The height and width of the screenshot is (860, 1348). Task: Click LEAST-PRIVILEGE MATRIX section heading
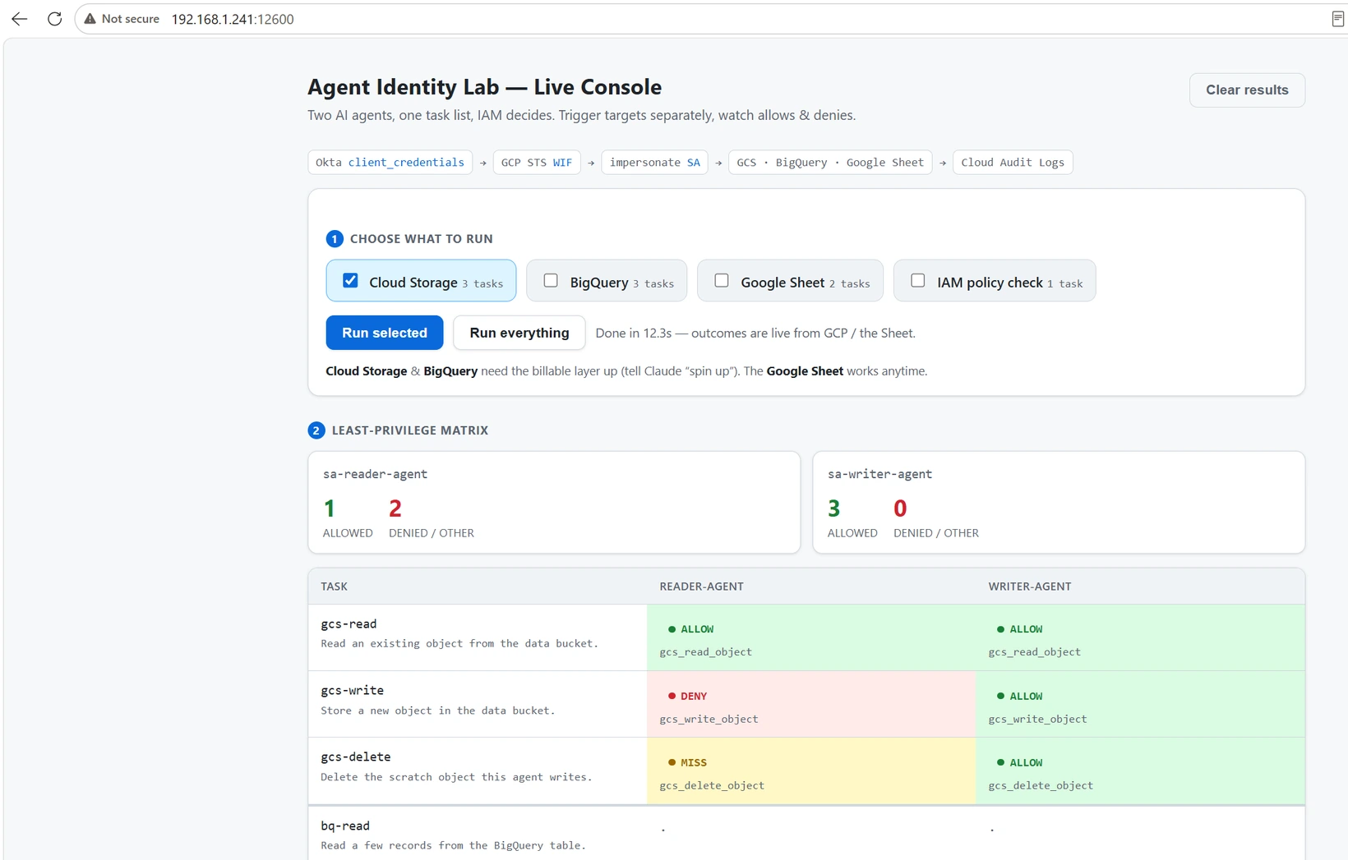(410, 430)
